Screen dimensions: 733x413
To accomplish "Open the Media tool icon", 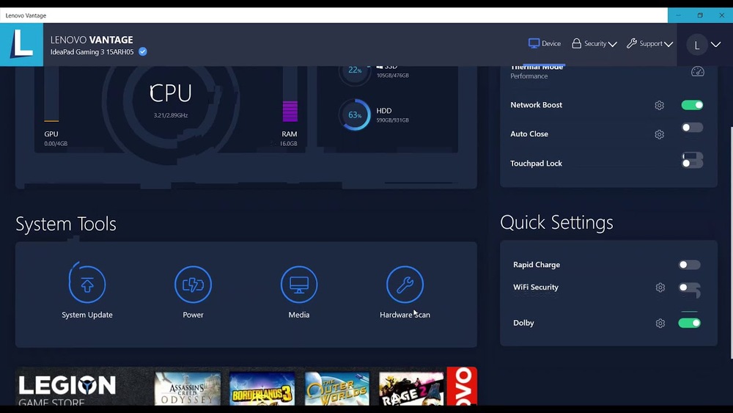I will coord(299,284).
